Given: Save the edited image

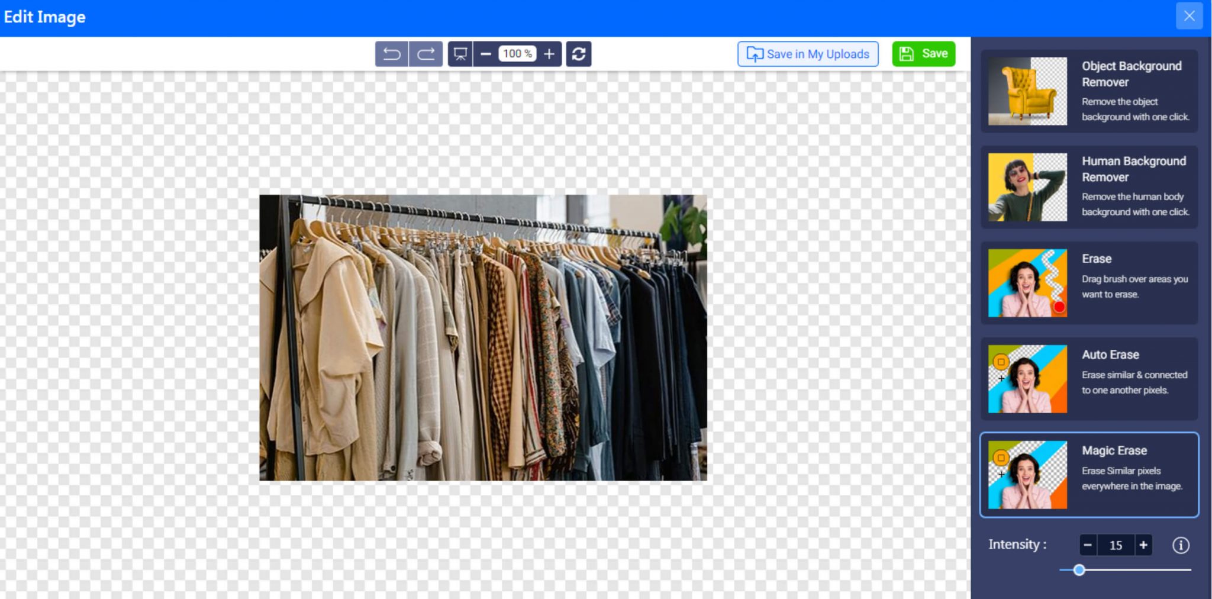Looking at the screenshot, I should pos(923,54).
